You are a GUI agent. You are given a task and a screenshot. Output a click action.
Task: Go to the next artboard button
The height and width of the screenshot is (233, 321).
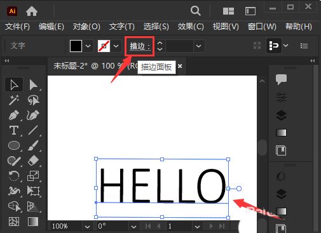pyautogui.click(x=211, y=226)
